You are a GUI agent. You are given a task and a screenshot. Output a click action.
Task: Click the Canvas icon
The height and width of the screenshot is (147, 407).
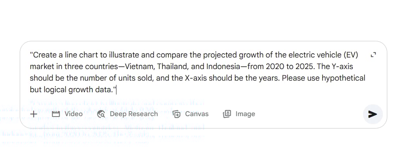pos(176,114)
